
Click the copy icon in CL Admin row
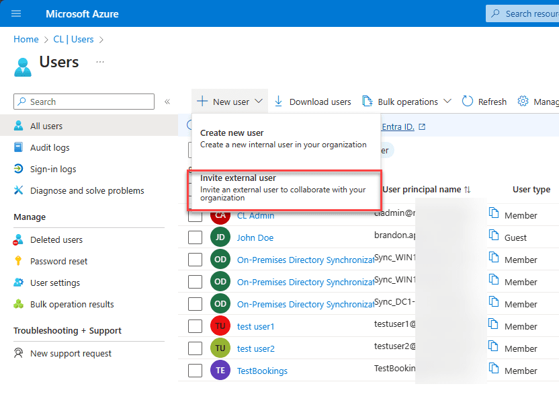coord(494,213)
